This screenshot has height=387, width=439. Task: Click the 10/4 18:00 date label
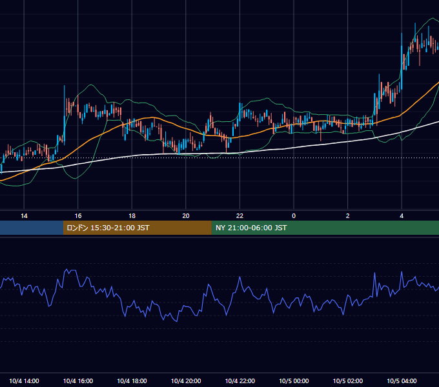132,381
